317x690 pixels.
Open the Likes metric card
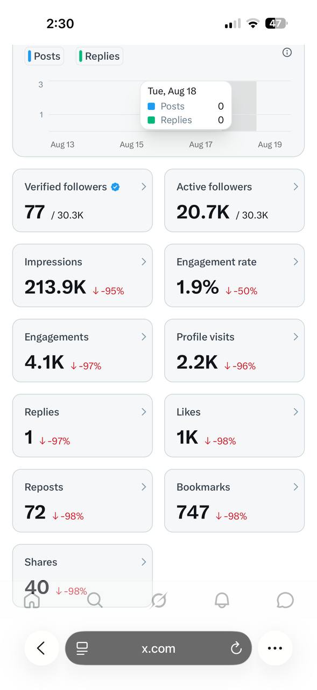(234, 426)
